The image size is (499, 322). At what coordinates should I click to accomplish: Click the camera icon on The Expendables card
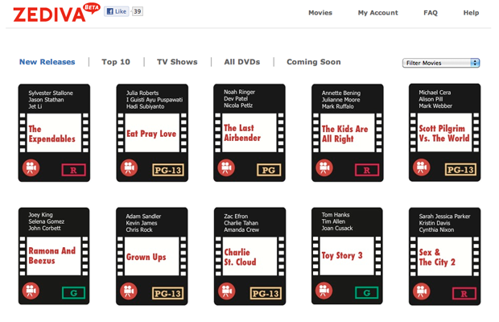[x=31, y=167]
